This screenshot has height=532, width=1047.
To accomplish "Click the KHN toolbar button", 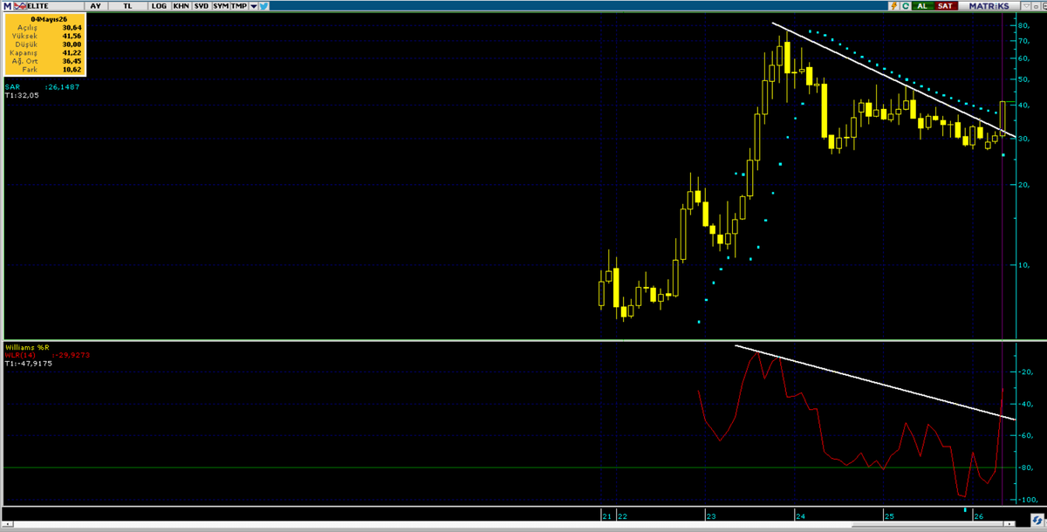I will pyautogui.click(x=181, y=6).
